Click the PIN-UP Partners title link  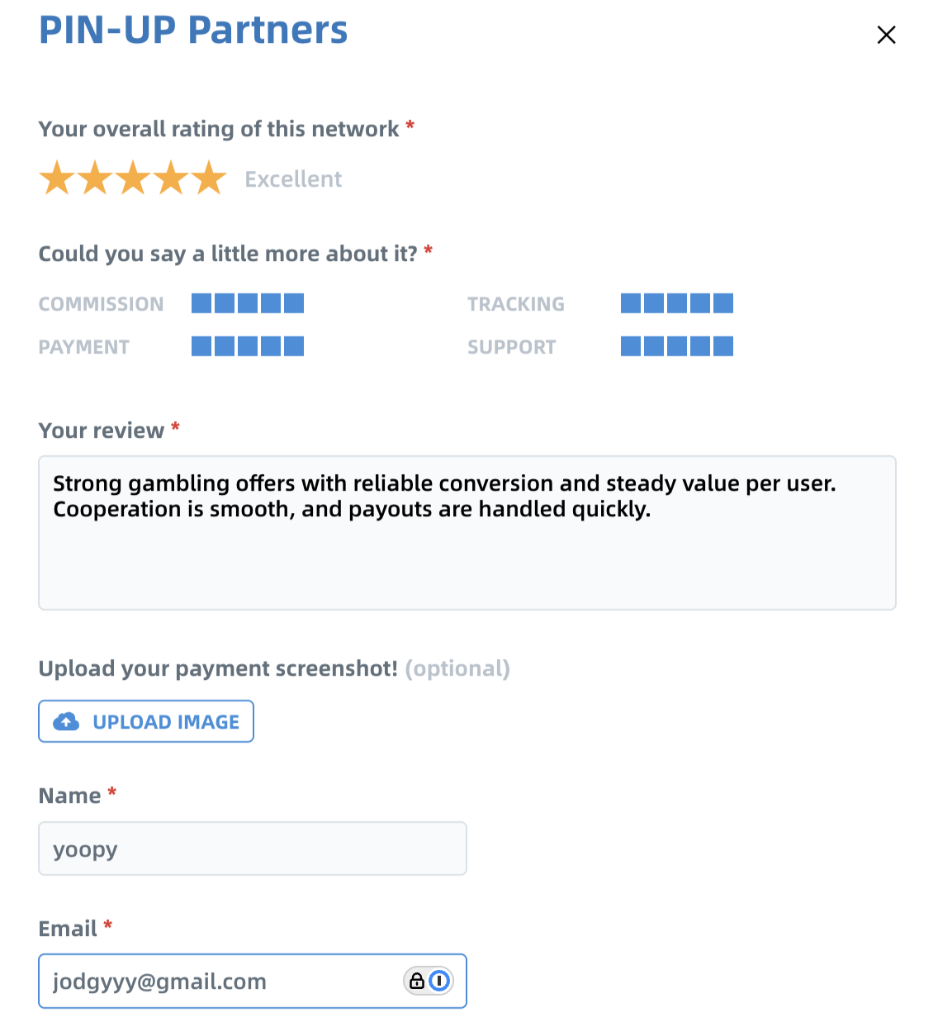[193, 30]
